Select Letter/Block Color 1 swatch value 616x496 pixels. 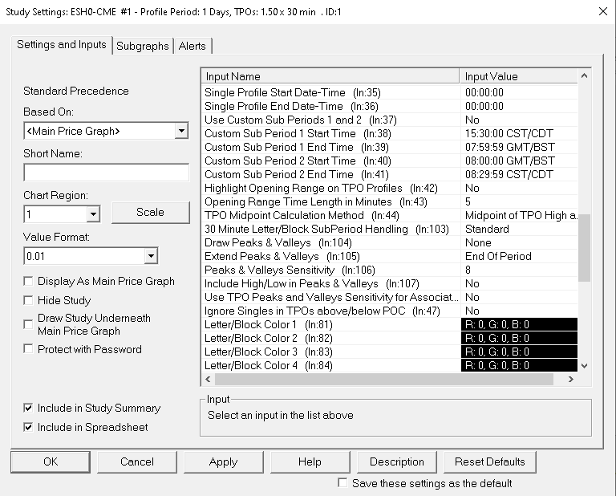[519, 324]
